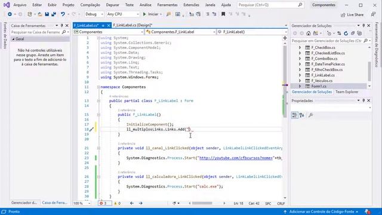This screenshot has height=215, width=382.
Task: Collapse the namespace Componentes code block
Action: click(98, 87)
